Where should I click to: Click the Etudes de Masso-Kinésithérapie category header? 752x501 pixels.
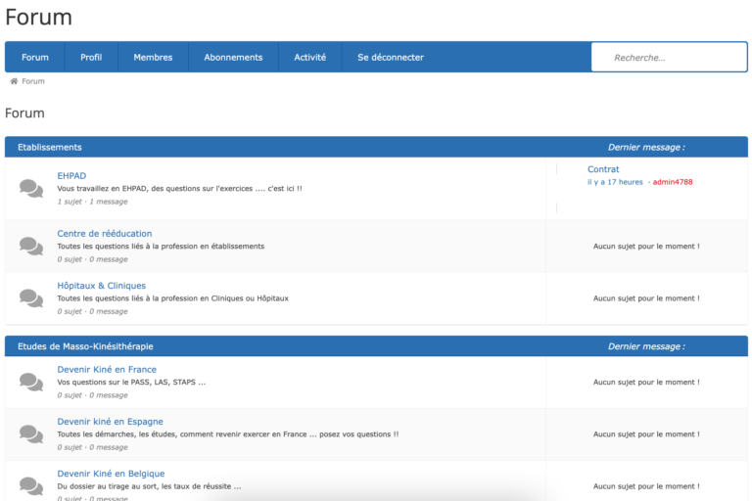[x=85, y=346]
